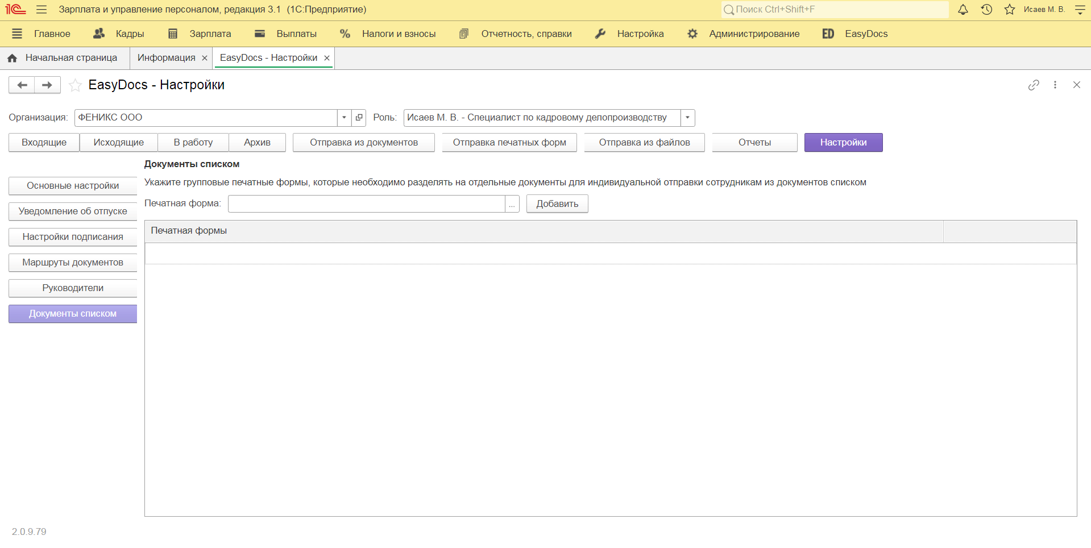
Task: Click the Добавить button
Action: (557, 204)
